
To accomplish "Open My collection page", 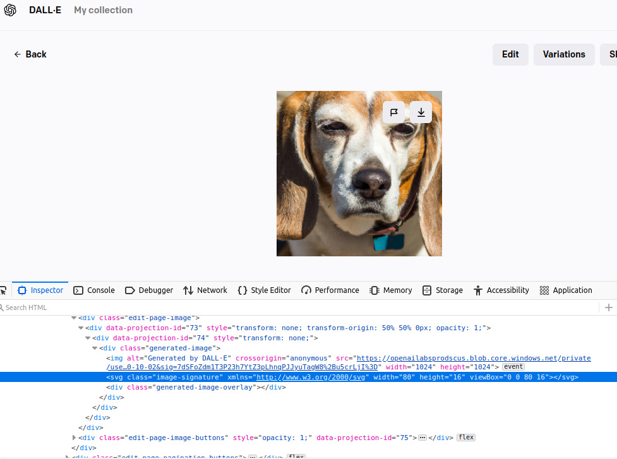I will tap(103, 10).
